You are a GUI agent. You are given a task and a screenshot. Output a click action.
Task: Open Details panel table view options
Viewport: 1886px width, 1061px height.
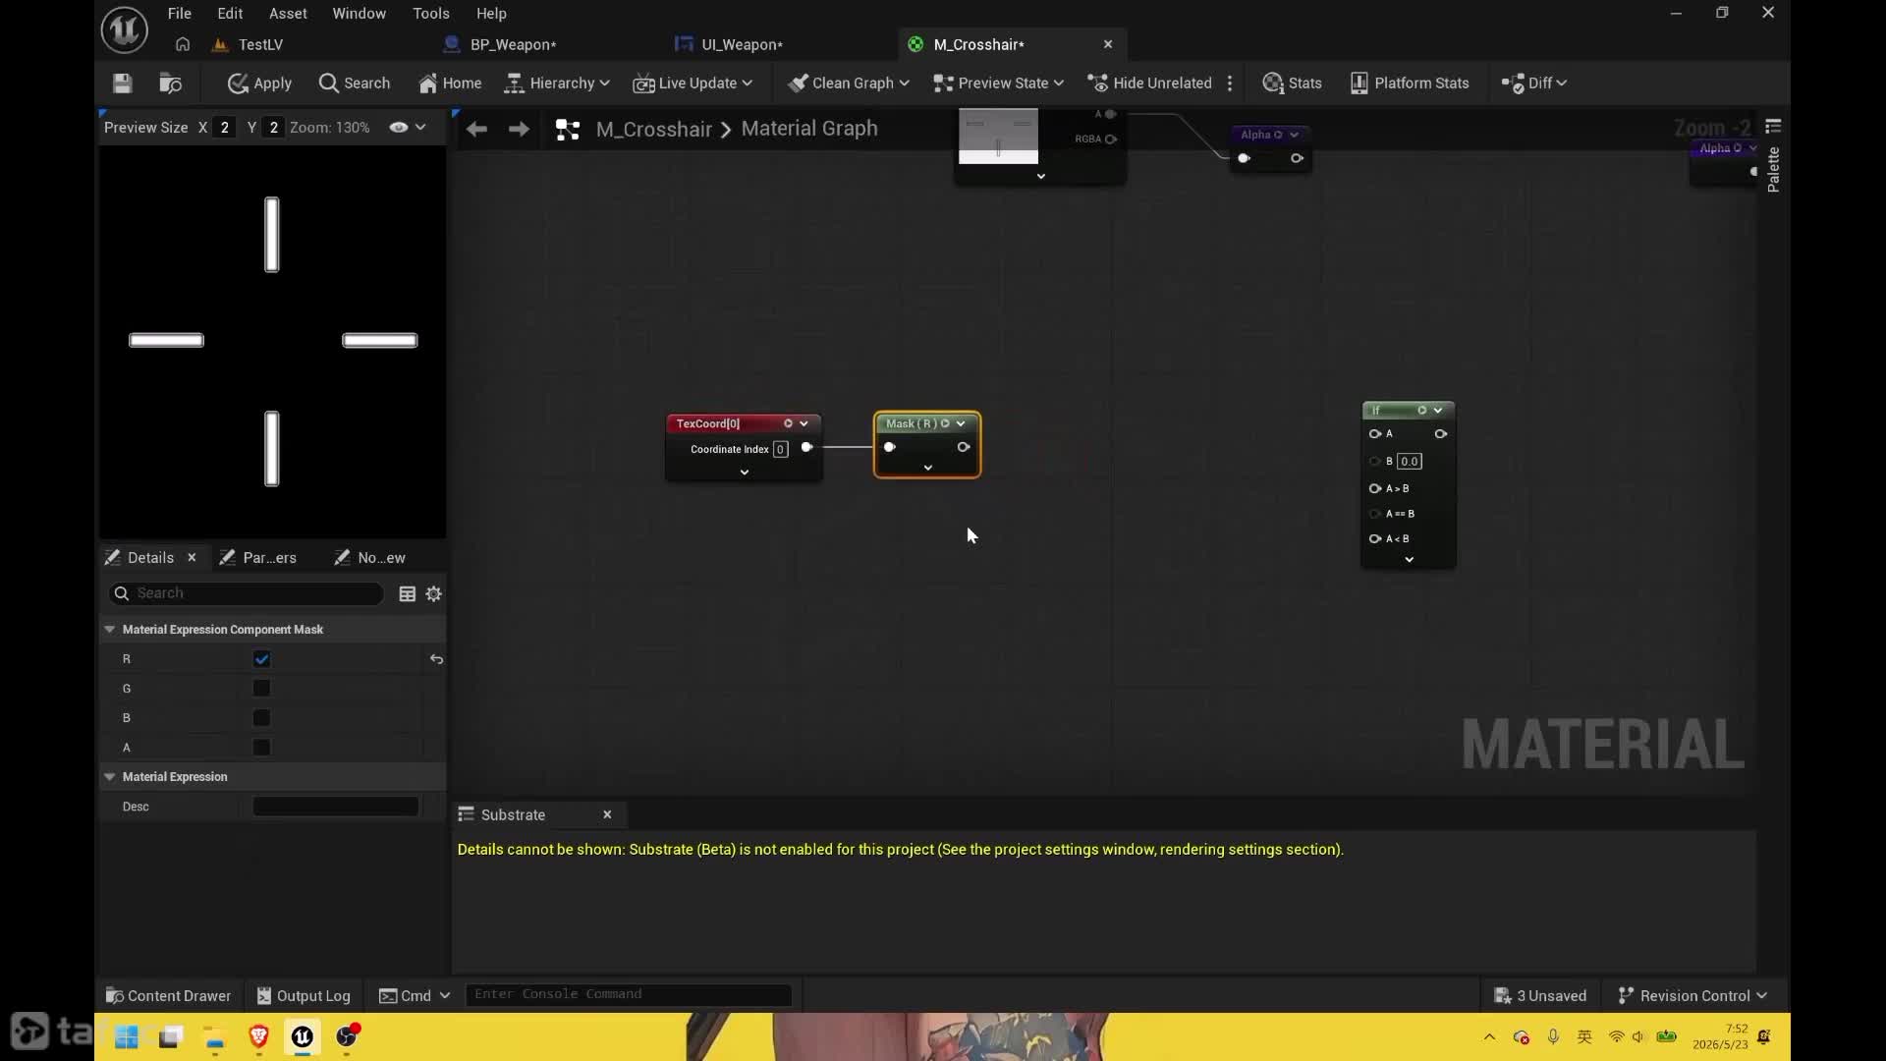pos(407,593)
